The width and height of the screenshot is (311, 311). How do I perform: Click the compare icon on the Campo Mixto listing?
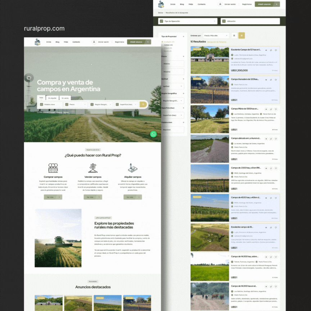pyautogui.click(x=271, y=109)
